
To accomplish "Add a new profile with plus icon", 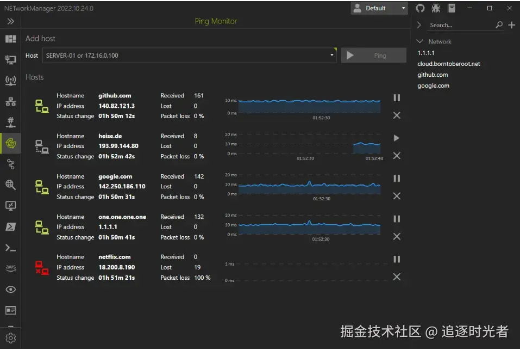I will 512,25.
